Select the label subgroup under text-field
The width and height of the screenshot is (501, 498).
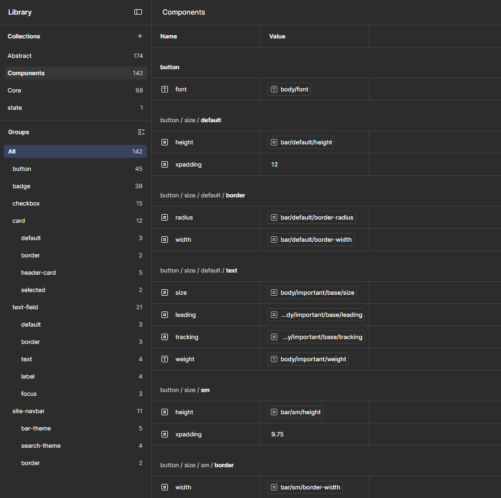point(75,376)
